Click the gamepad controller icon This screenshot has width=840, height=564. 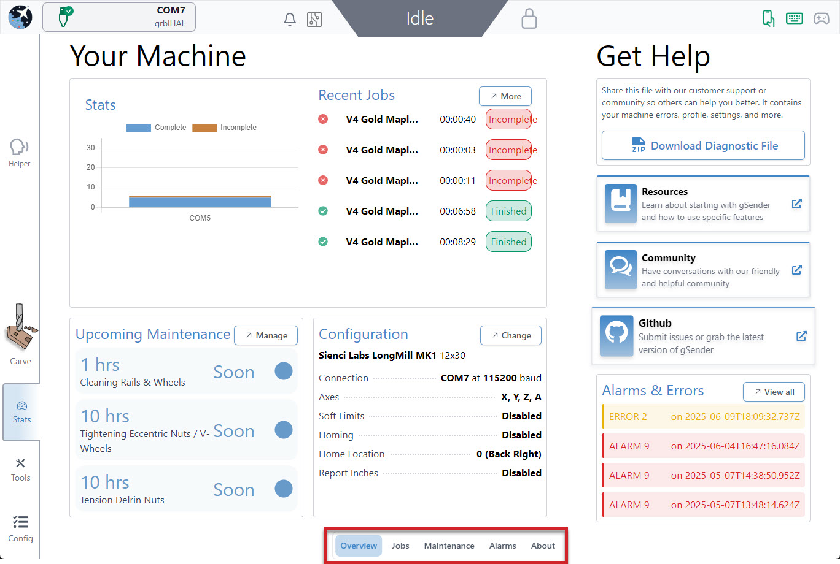point(822,18)
